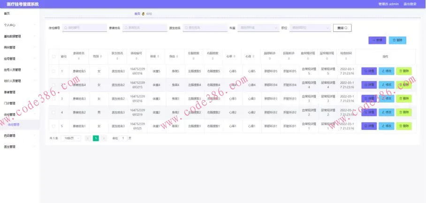Screen dimensions: 426x203
Task: Sort table by 身高 column sort arrows
Action: coord(177,56)
